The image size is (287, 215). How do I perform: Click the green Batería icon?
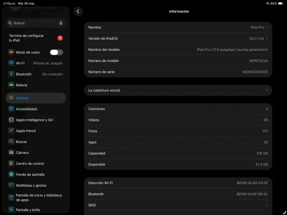(x=11, y=85)
